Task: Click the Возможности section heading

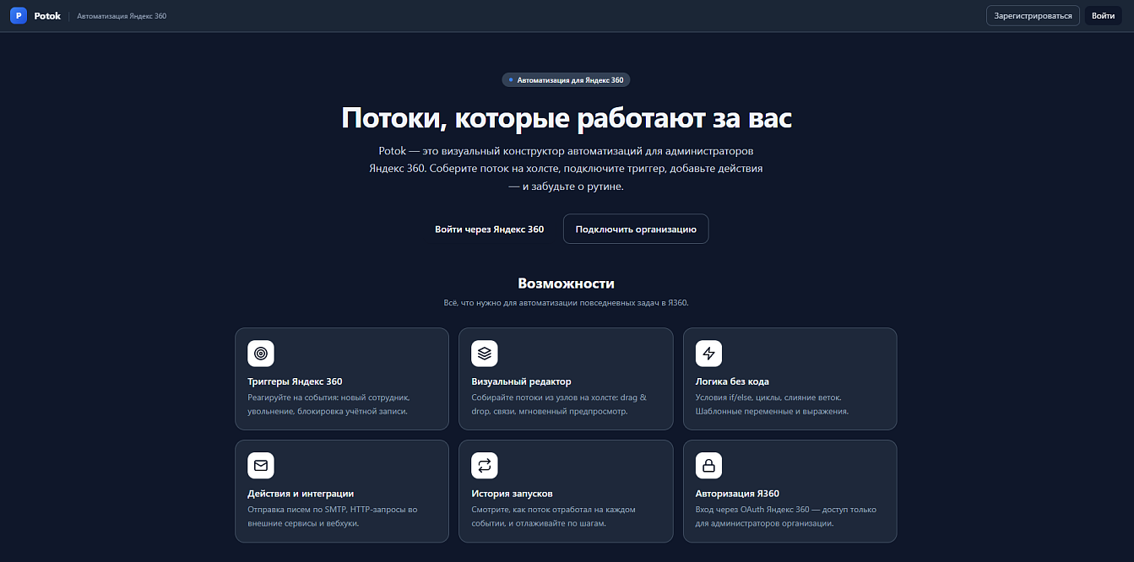Action: pyautogui.click(x=566, y=284)
